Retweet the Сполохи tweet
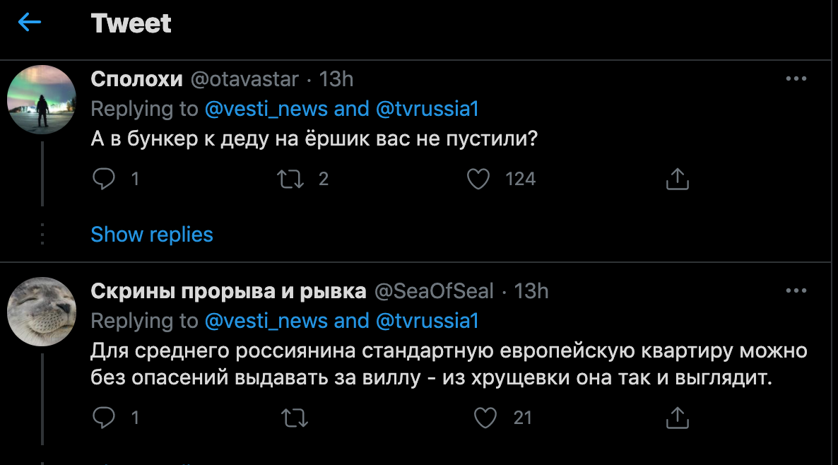838x465 pixels. pos(291,179)
